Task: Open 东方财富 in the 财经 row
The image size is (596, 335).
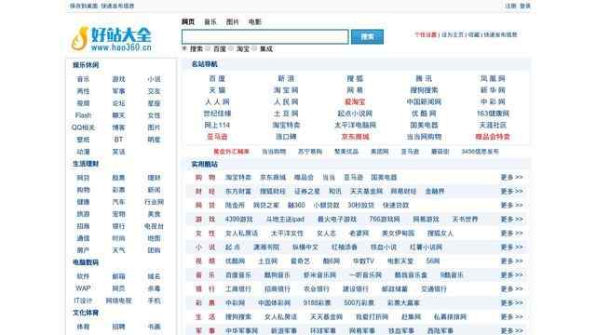Action: pyautogui.click(x=238, y=192)
